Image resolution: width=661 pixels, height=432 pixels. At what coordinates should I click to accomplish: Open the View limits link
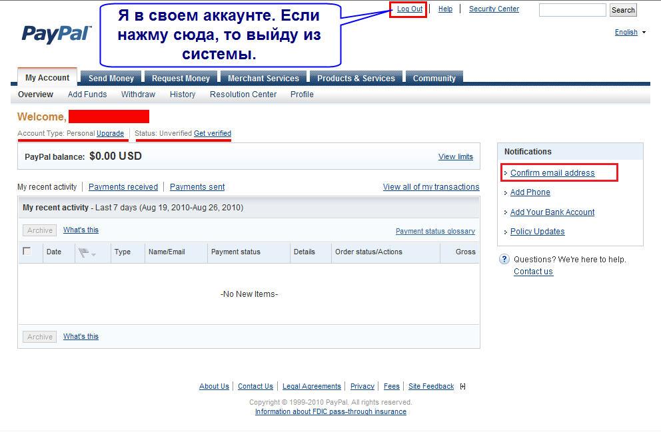point(456,156)
